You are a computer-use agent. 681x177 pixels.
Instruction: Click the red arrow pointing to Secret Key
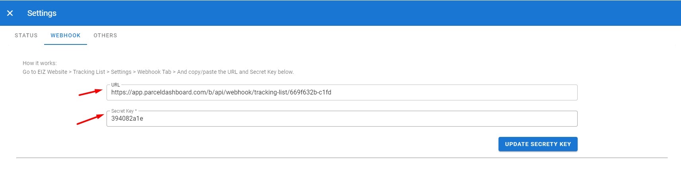(90, 119)
